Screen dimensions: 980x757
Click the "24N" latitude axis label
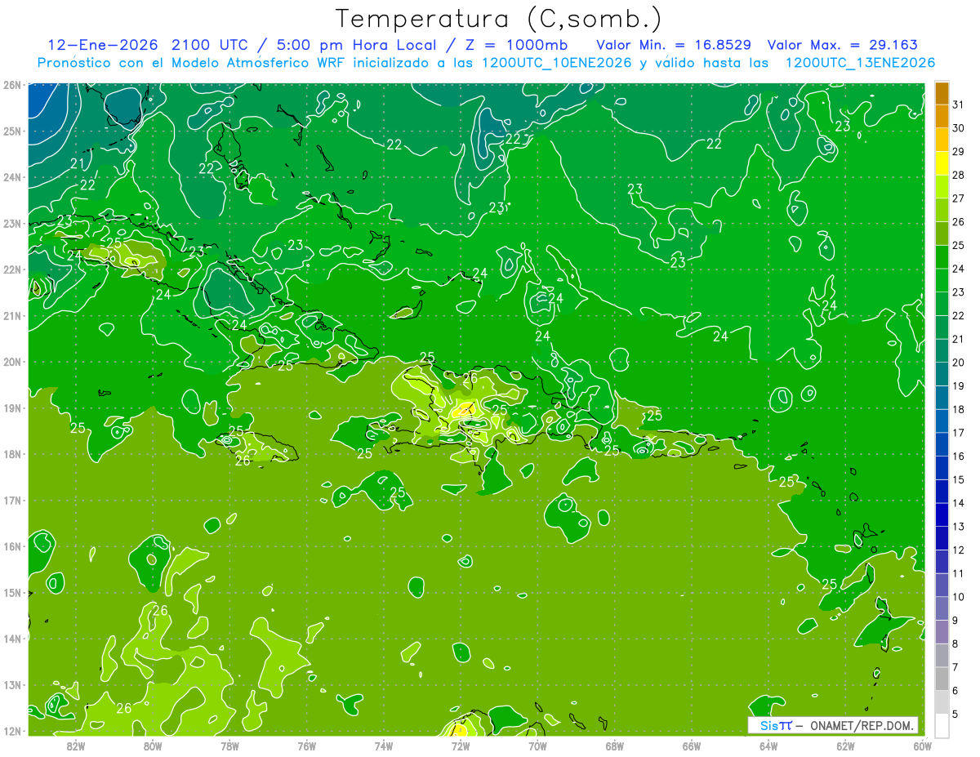[x=11, y=177]
